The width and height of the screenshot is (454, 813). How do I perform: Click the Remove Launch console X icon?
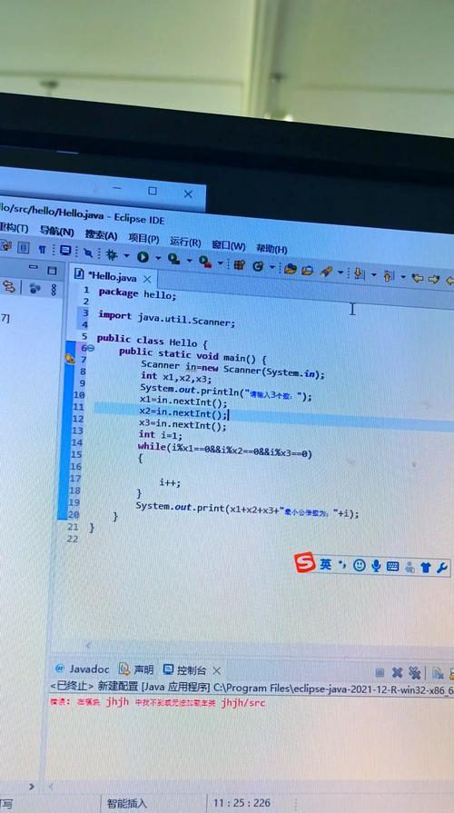397,673
